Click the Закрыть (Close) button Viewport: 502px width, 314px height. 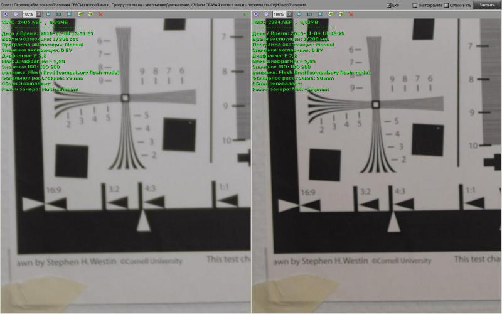tap(487, 5)
